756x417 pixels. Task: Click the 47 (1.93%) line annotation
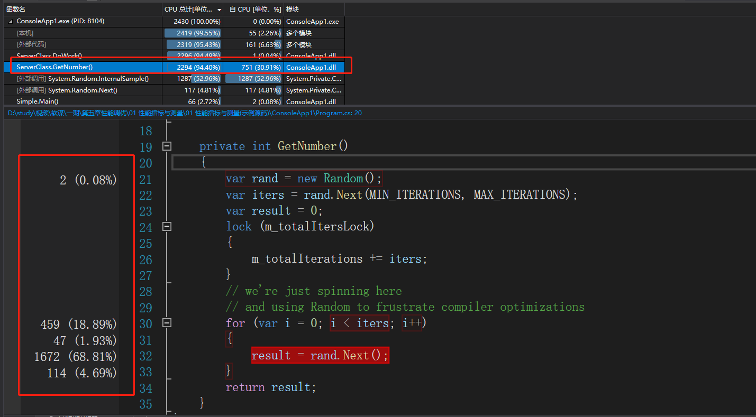[85, 340]
